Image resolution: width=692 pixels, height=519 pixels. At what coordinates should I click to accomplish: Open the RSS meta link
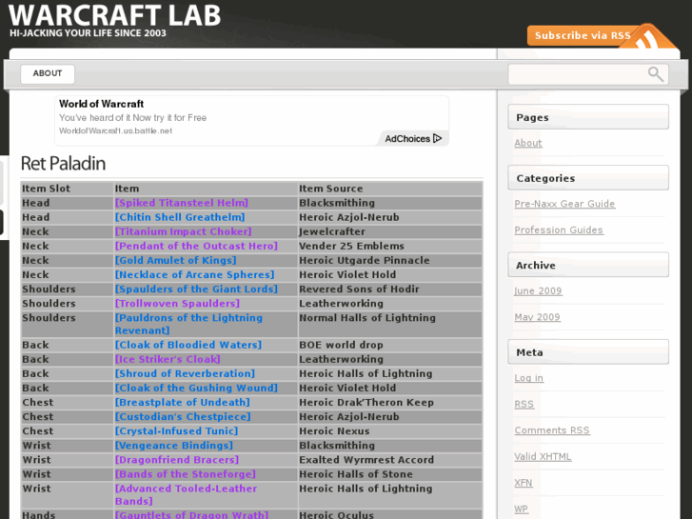524,404
